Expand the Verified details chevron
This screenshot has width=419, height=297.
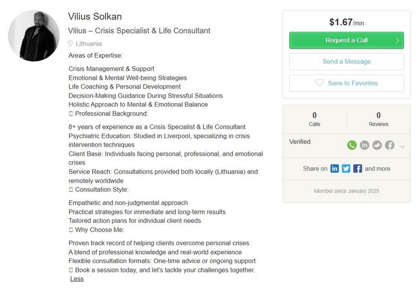[402, 146]
